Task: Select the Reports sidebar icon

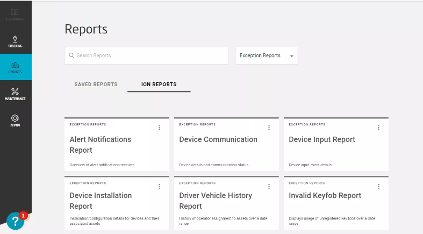Action: pyautogui.click(x=16, y=67)
